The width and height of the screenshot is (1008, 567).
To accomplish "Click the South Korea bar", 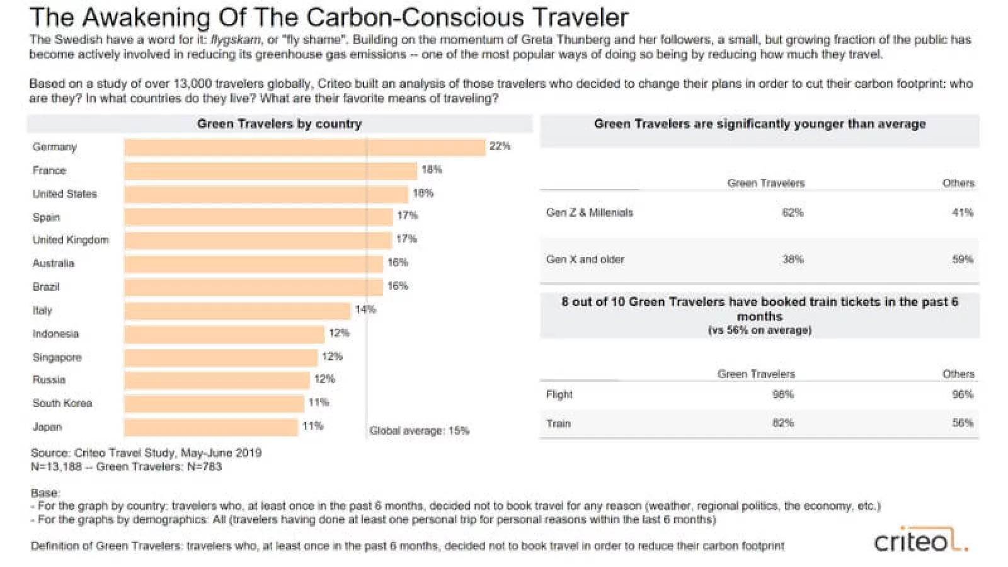I will pos(214,403).
